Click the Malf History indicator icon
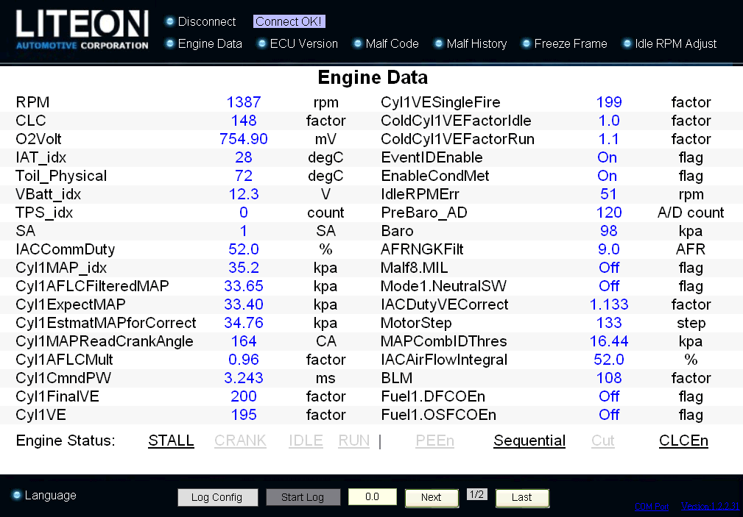This screenshot has width=743, height=517. click(x=440, y=44)
